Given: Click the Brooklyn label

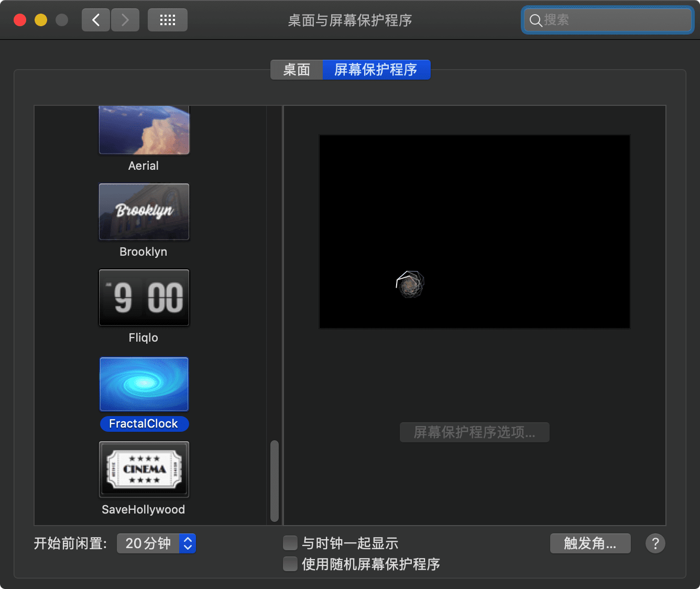Looking at the screenshot, I should (x=144, y=252).
